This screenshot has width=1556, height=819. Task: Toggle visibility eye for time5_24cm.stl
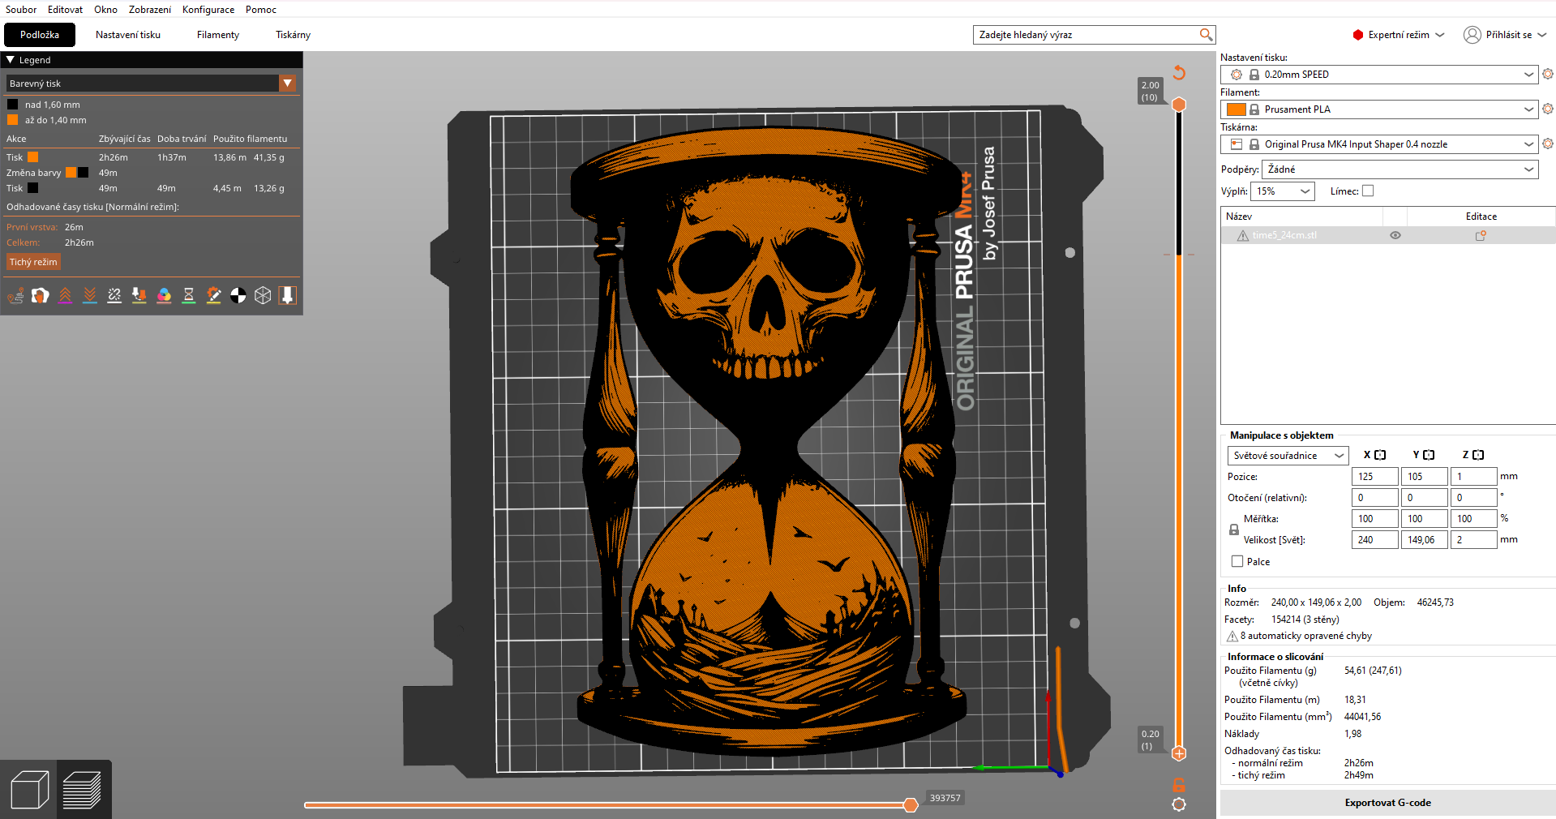1395,235
